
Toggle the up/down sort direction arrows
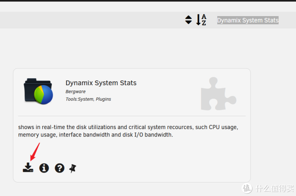(188, 20)
